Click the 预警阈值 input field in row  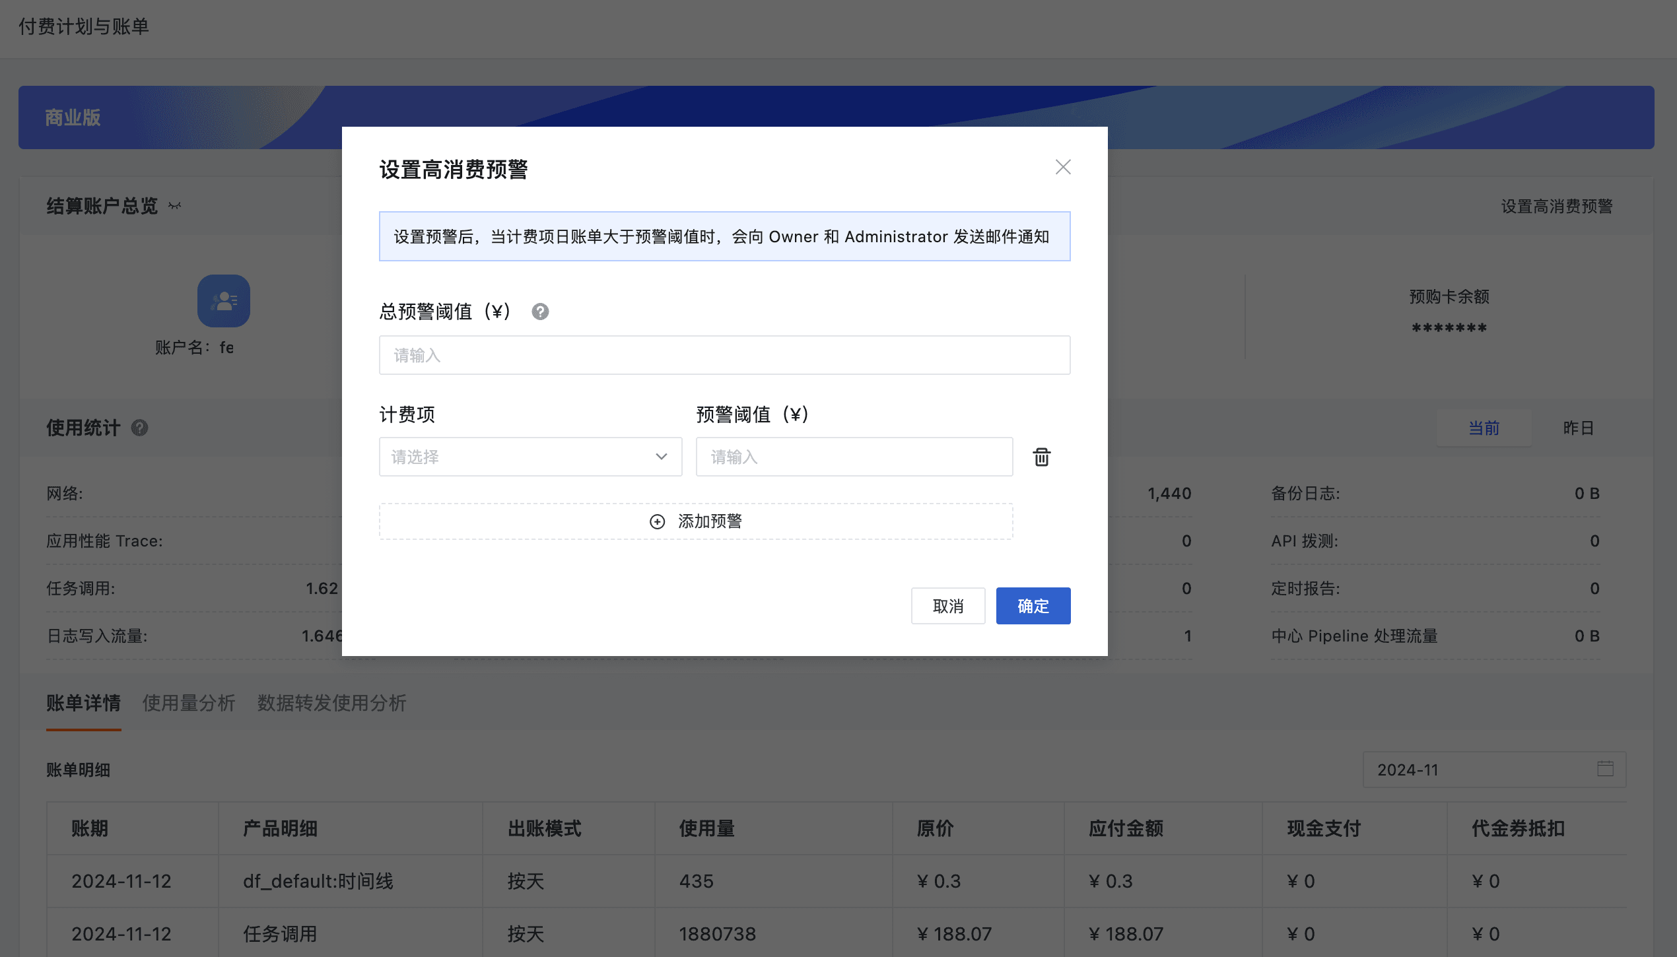click(x=854, y=457)
